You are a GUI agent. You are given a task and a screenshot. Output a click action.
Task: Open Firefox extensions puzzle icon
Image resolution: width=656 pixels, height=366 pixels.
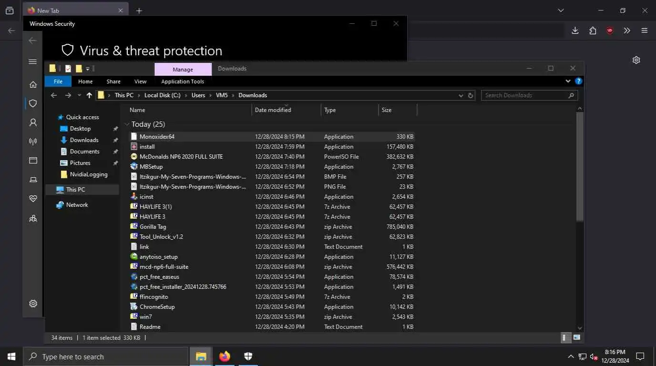(593, 30)
